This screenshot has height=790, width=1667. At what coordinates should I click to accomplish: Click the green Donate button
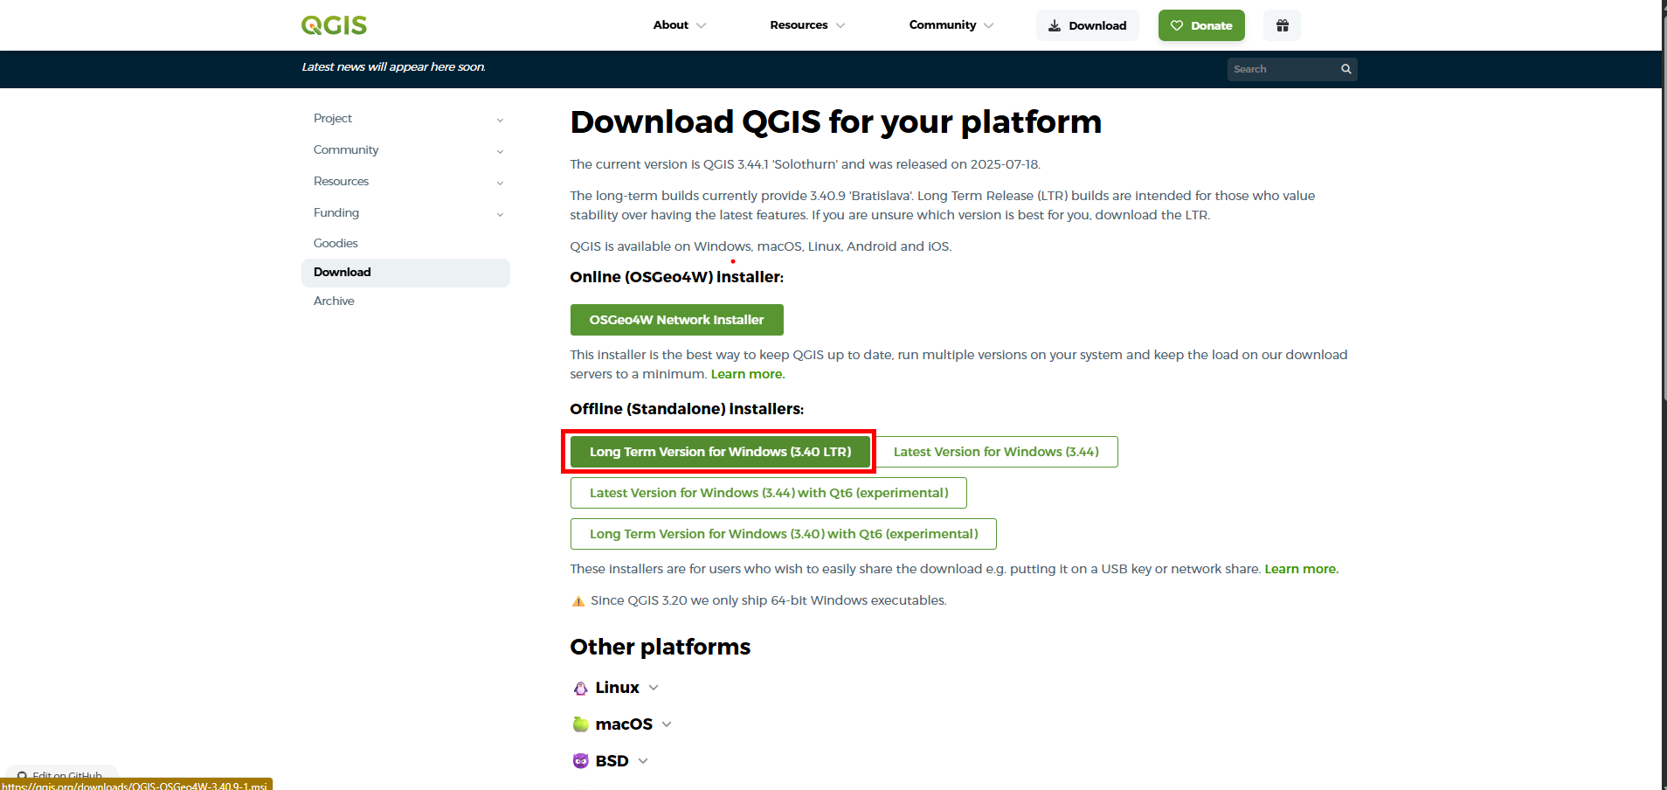coord(1201,25)
